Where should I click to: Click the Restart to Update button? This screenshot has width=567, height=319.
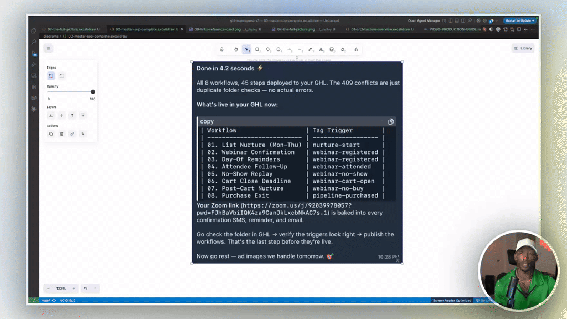tap(518, 20)
